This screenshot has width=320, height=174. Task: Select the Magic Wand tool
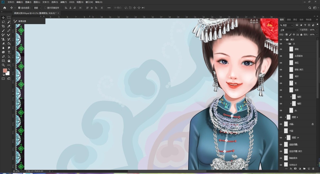pos(9,22)
